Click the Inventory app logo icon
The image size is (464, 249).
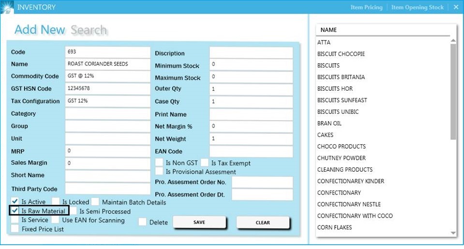pos(7,7)
